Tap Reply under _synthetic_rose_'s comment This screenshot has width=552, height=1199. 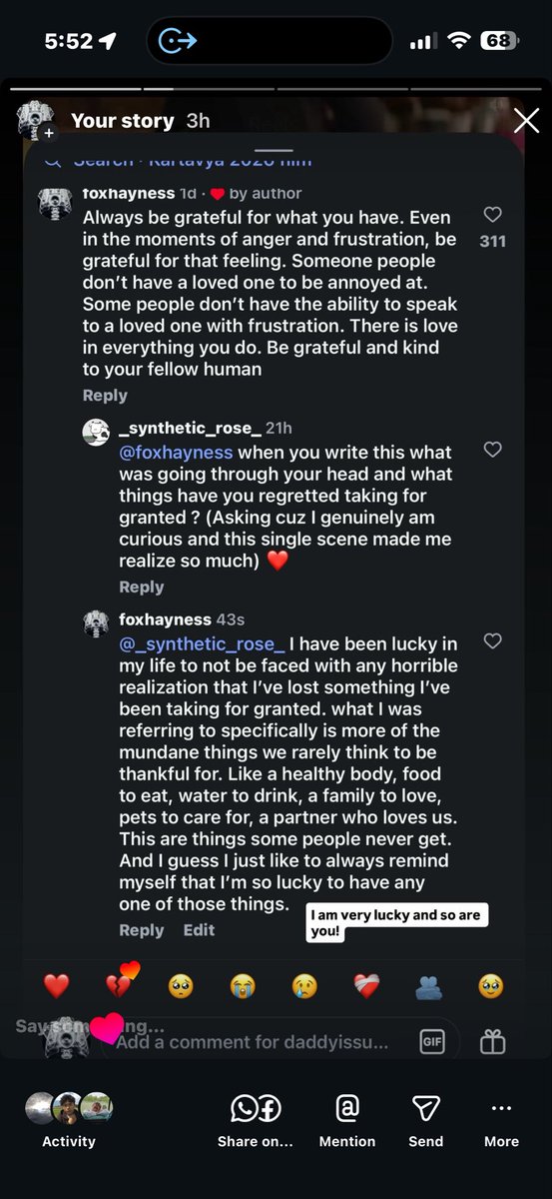(141, 588)
